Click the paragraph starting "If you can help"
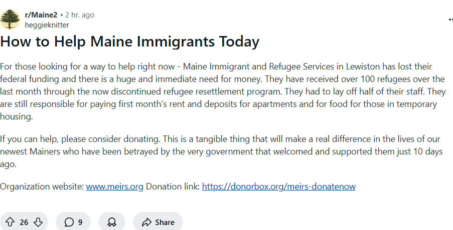 point(221,151)
